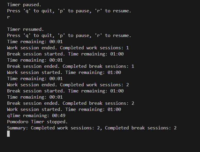Click 'Time remaining: 00:01' line below the resume prompt
This screenshot has width=200, height=152.
point(35,42)
